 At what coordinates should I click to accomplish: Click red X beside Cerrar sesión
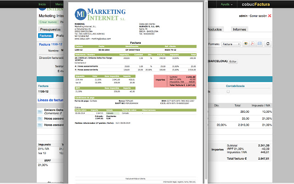click(269, 16)
